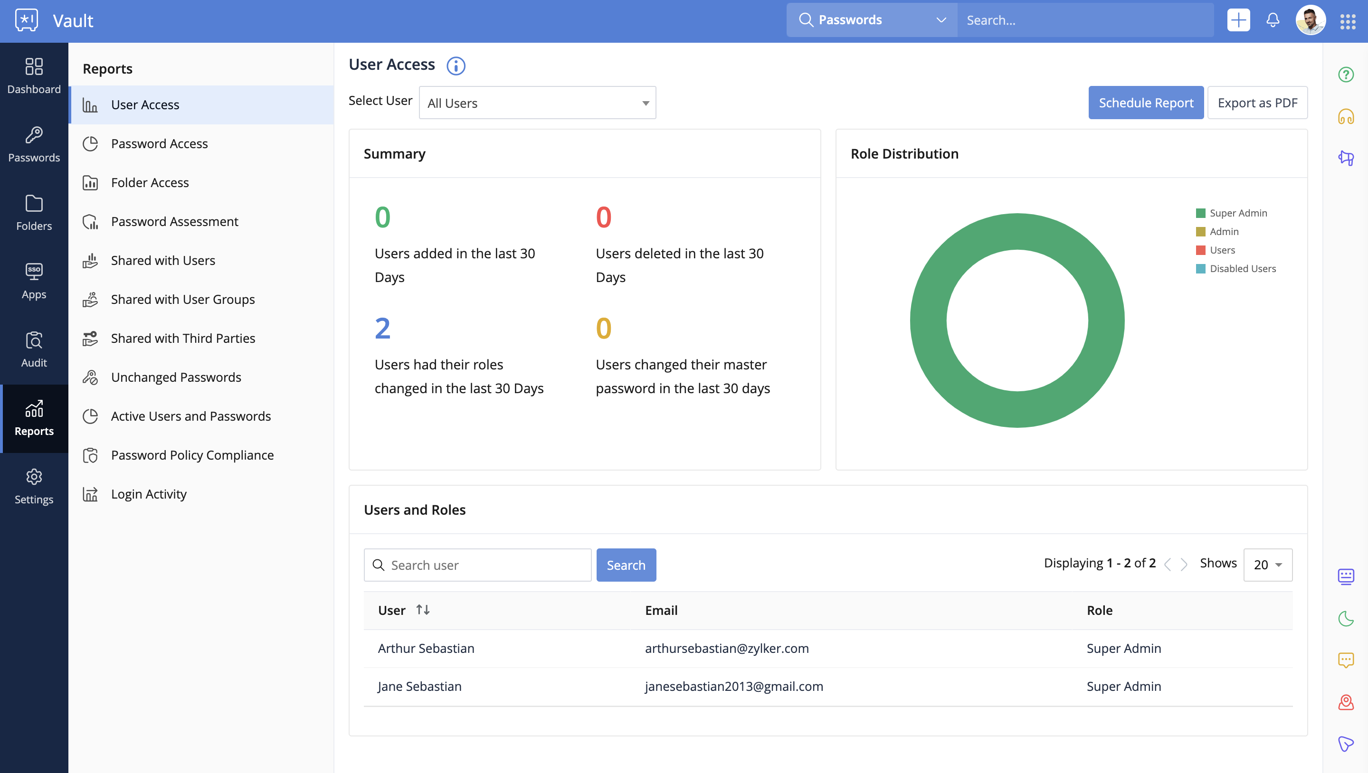Click the announcements megaphone icon
The height and width of the screenshot is (773, 1368).
(1346, 158)
